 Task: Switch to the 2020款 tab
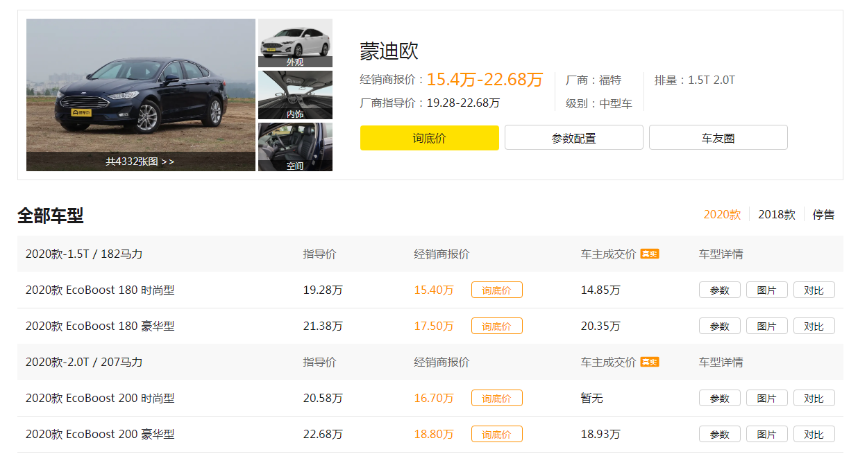tap(722, 215)
